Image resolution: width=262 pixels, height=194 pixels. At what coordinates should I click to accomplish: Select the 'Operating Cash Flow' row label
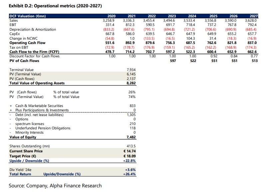(x=27, y=43)
